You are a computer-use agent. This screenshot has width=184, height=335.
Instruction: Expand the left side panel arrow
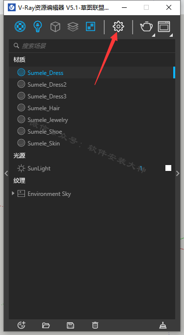click(6, 173)
